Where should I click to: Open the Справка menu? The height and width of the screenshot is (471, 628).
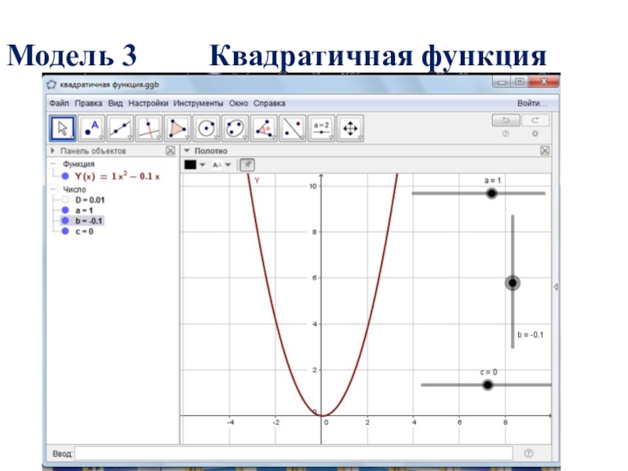[269, 104]
